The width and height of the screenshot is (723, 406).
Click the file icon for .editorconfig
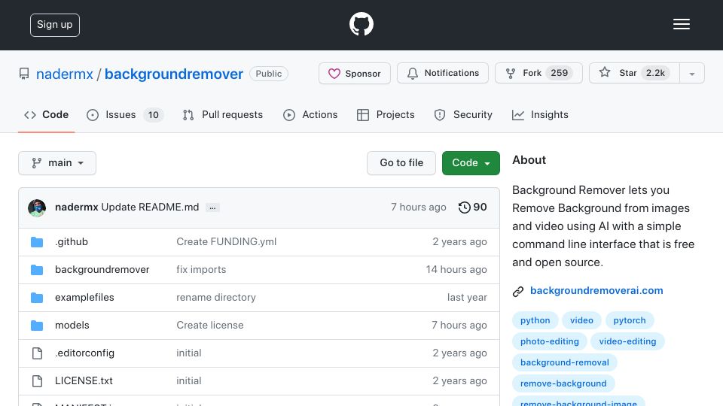[x=38, y=353]
